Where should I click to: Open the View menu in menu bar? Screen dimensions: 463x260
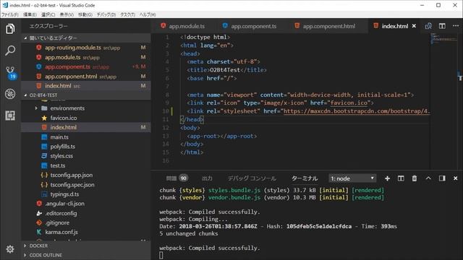tap(67, 14)
